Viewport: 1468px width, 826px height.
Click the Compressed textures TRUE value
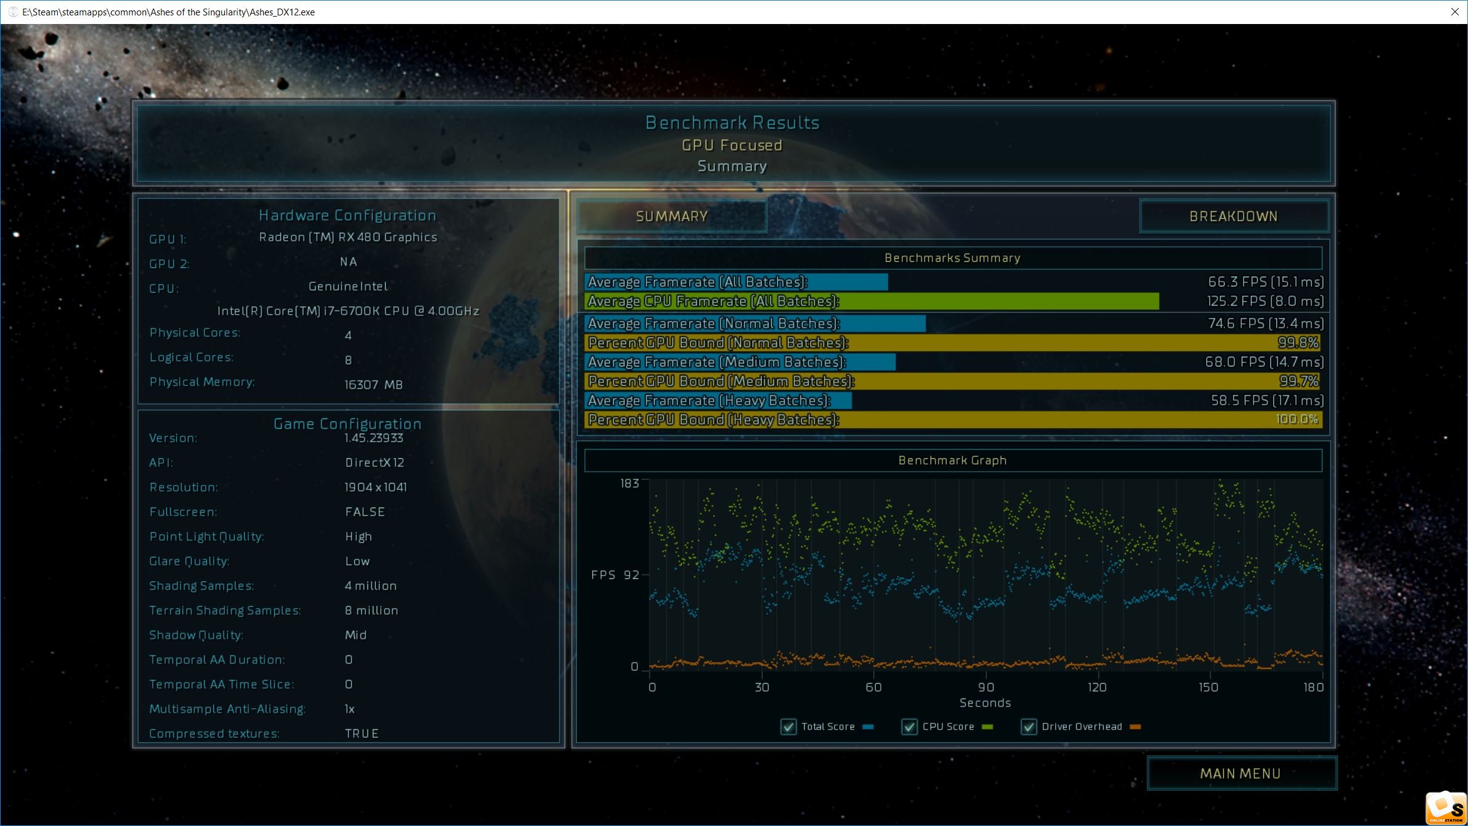coord(362,734)
